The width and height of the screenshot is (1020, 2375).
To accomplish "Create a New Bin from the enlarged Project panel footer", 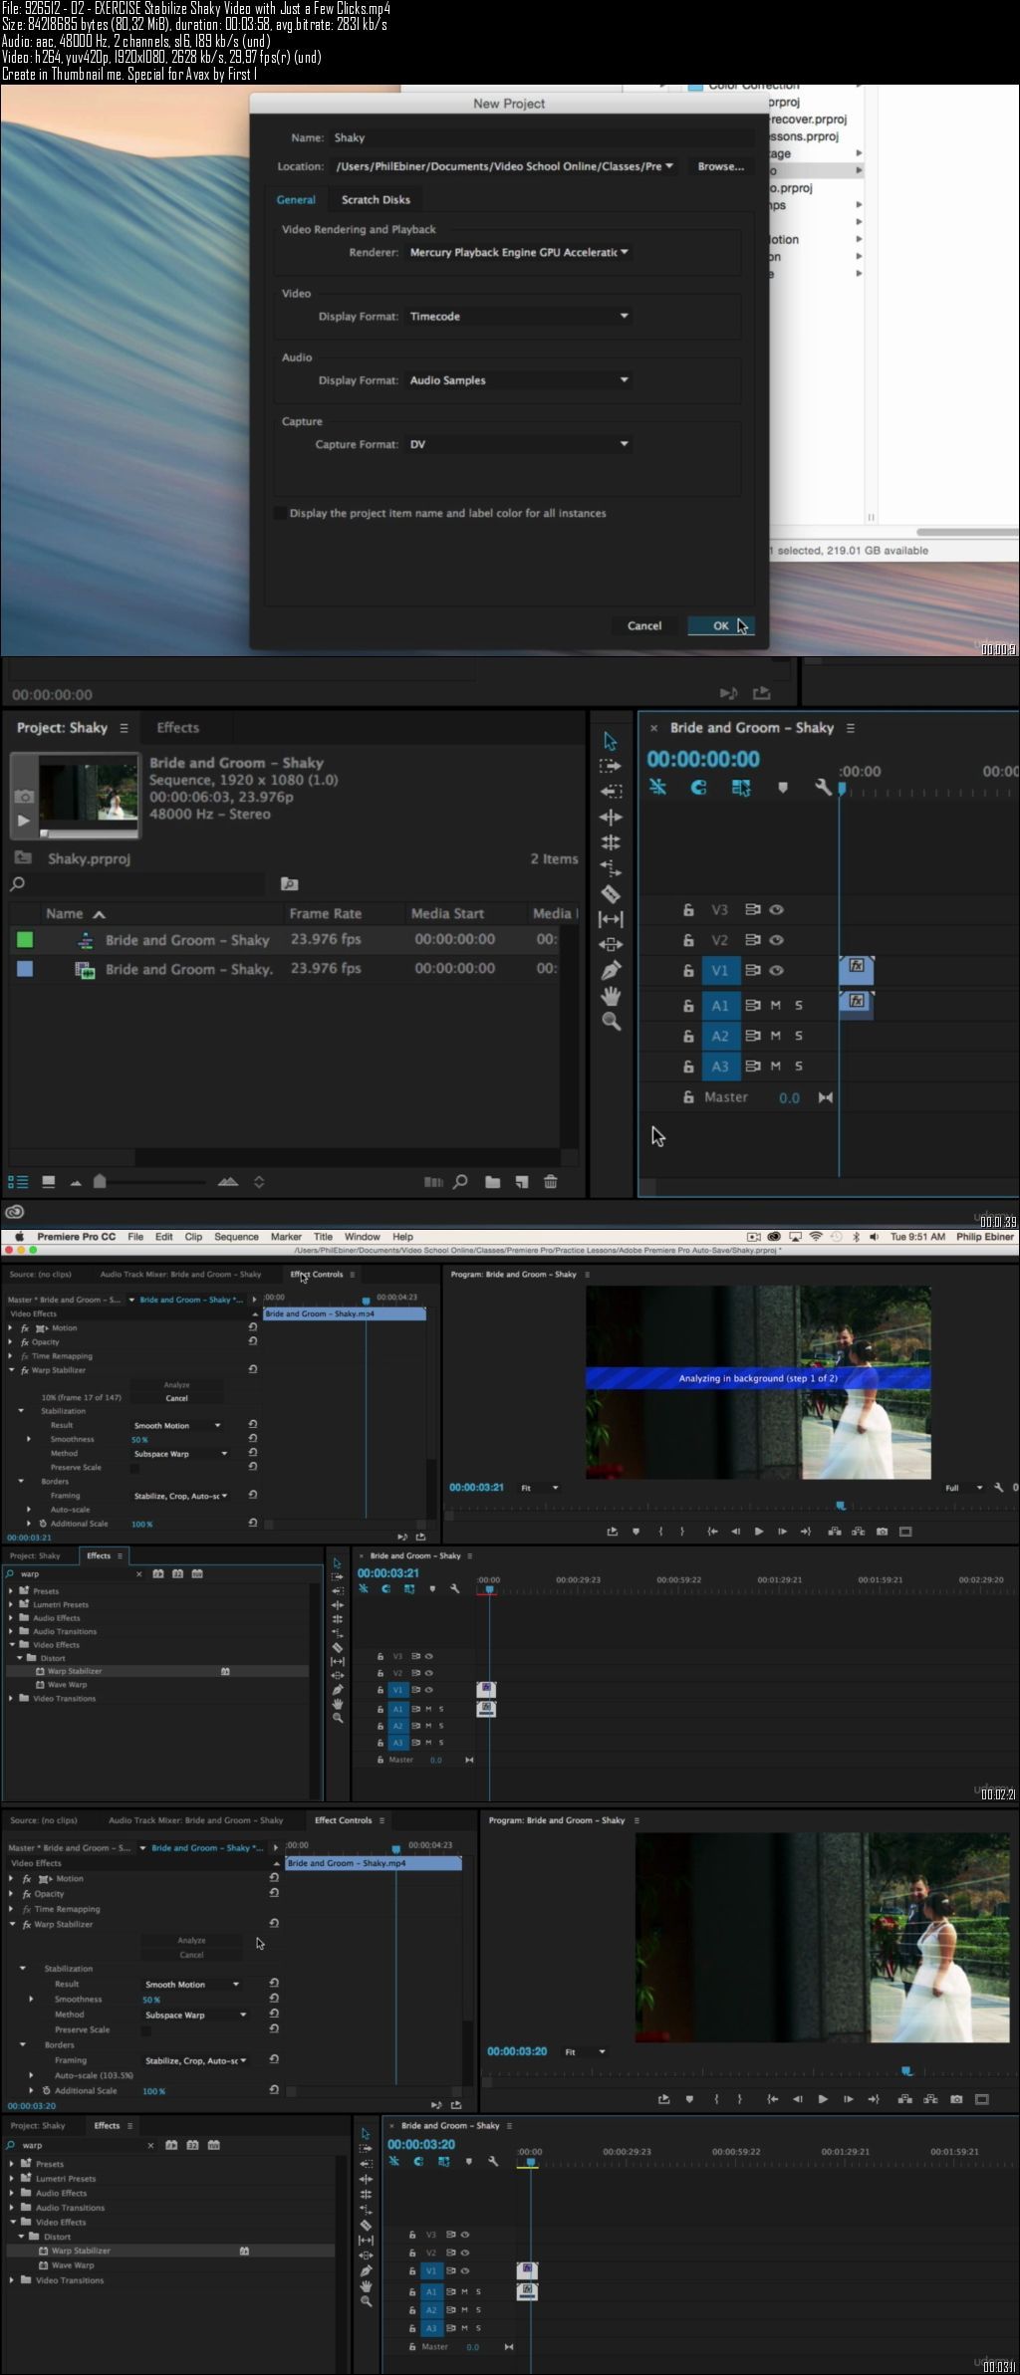I will coord(492,1182).
